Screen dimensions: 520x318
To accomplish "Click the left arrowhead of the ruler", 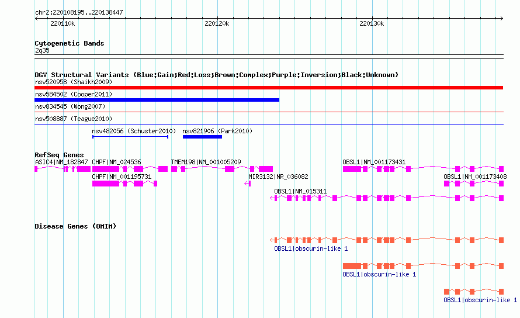I will coord(36,19).
